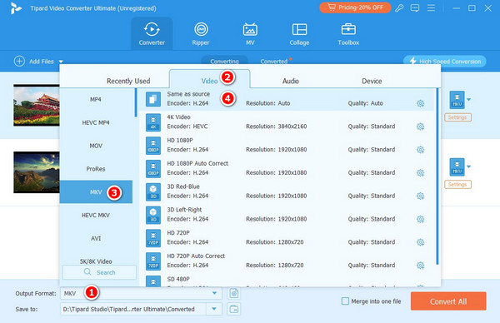Screen dimensions: 500x323
Task: Open the Output Format dropdown arrow
Action: [215, 293]
